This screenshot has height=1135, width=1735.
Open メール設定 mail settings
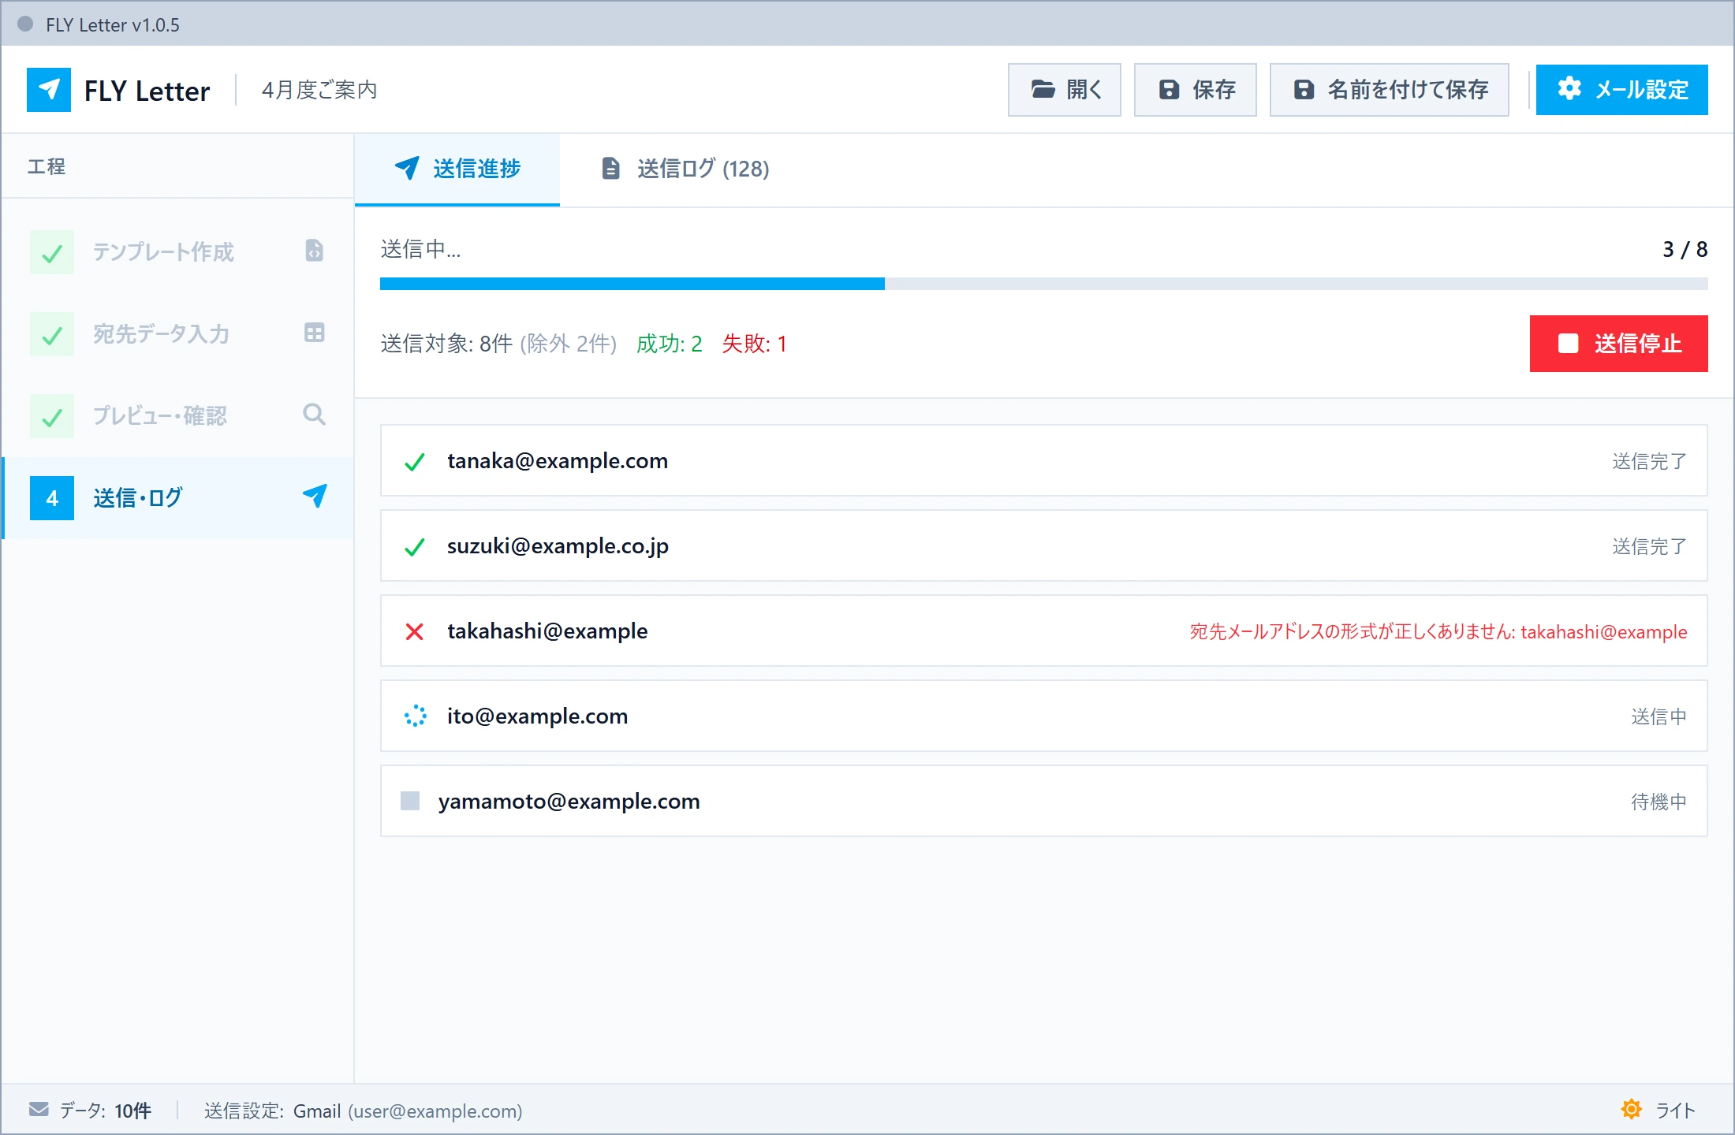tap(1622, 90)
